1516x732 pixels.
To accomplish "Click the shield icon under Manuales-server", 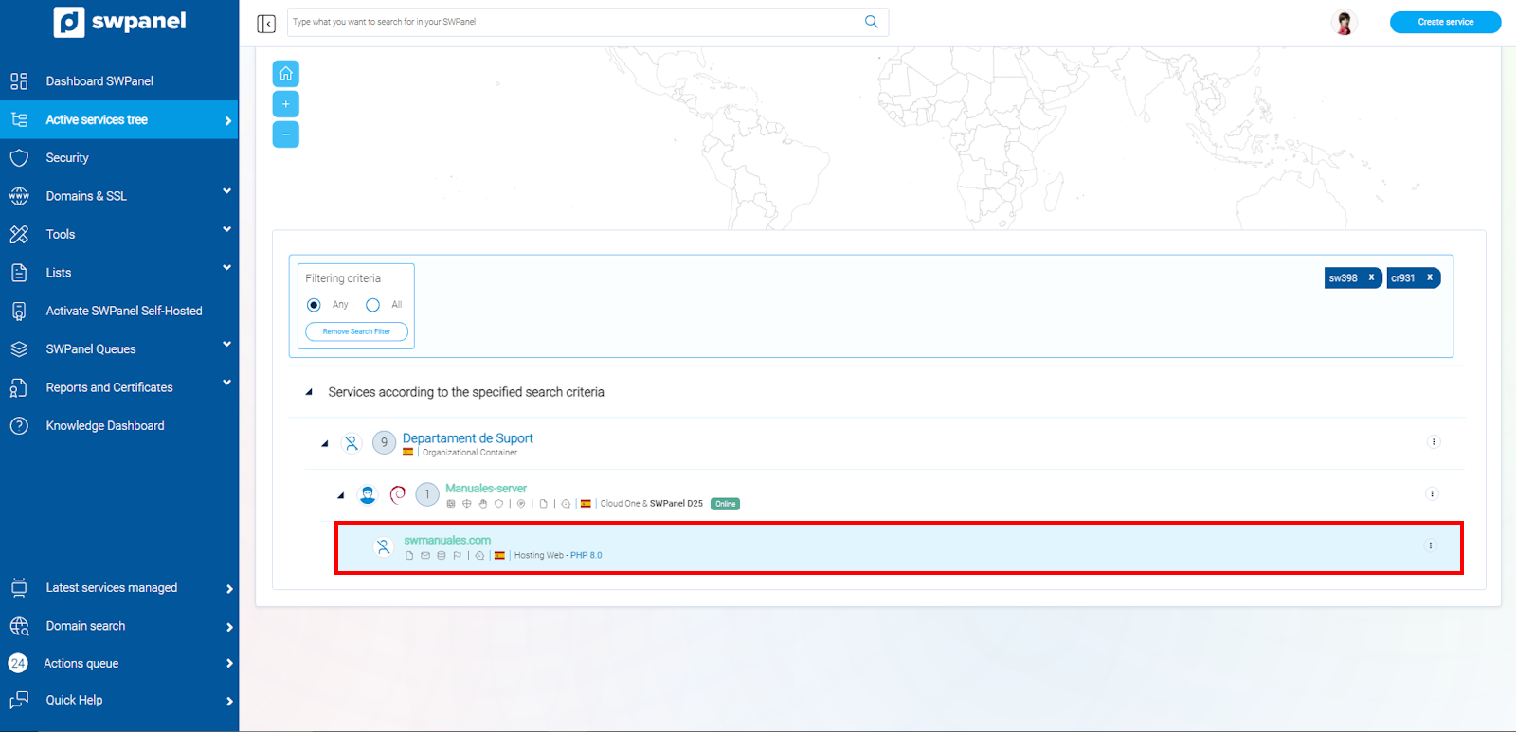I will click(x=498, y=504).
